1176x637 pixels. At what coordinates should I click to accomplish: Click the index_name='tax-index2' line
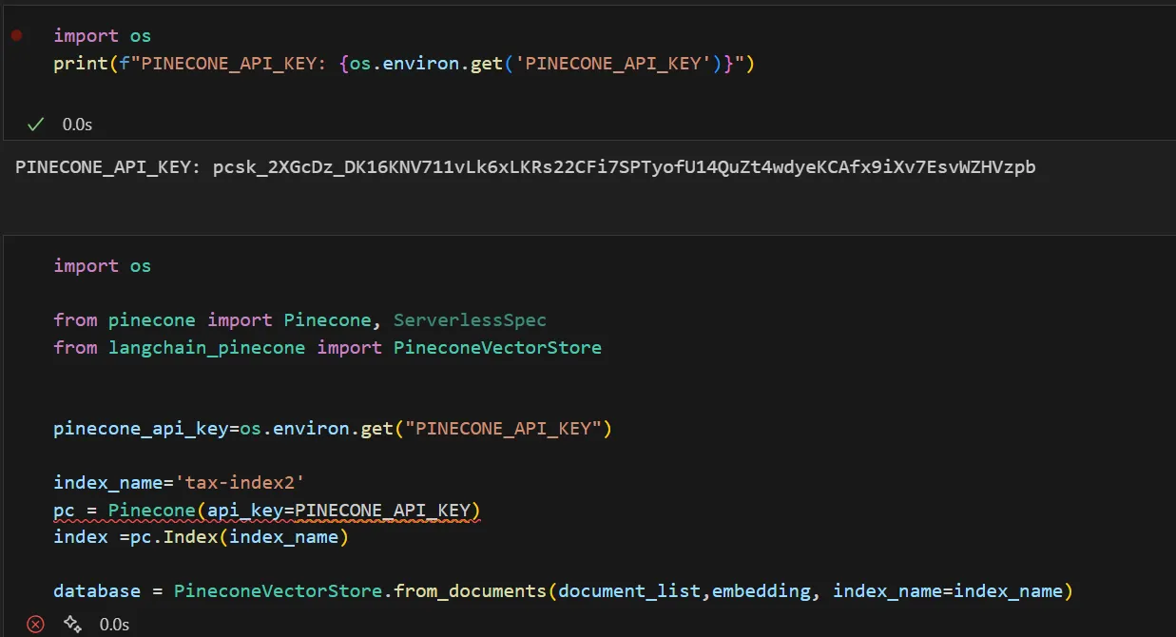click(x=179, y=483)
